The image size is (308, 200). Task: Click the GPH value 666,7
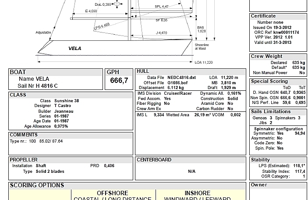pyautogui.click(x=119, y=80)
